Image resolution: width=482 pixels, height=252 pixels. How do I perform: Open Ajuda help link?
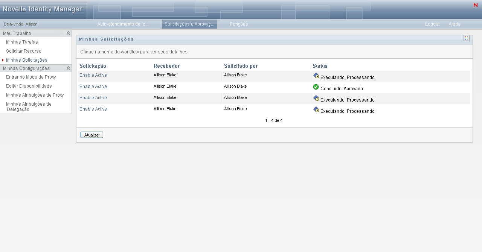click(x=455, y=24)
